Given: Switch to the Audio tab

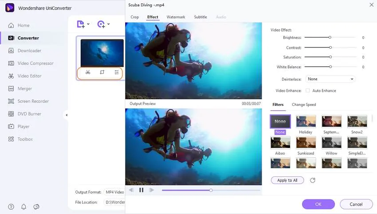Looking at the screenshot, I should point(221,17).
